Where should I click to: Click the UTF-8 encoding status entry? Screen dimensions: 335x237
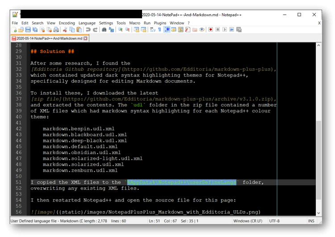click(x=274, y=221)
